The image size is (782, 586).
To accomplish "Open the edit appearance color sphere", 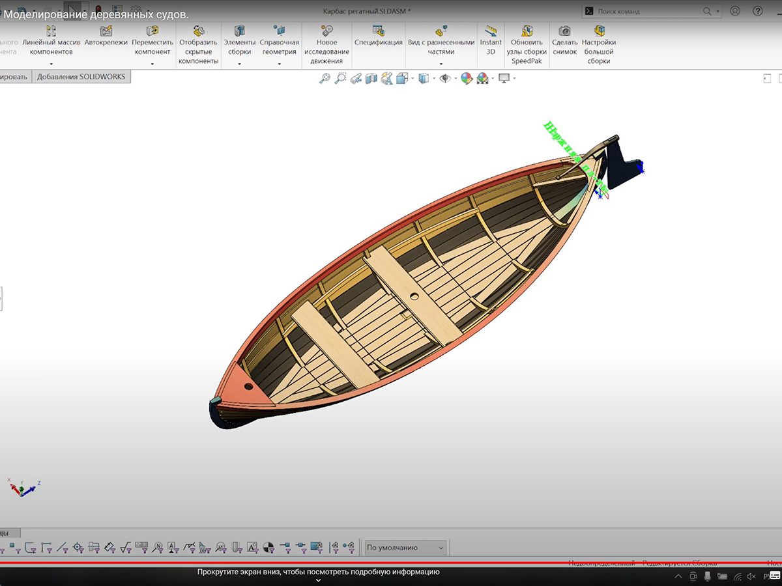I will 466,79.
